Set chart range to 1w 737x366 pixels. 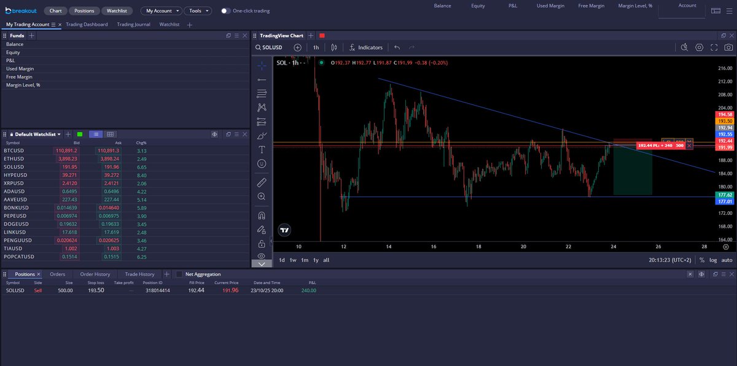(x=293, y=260)
